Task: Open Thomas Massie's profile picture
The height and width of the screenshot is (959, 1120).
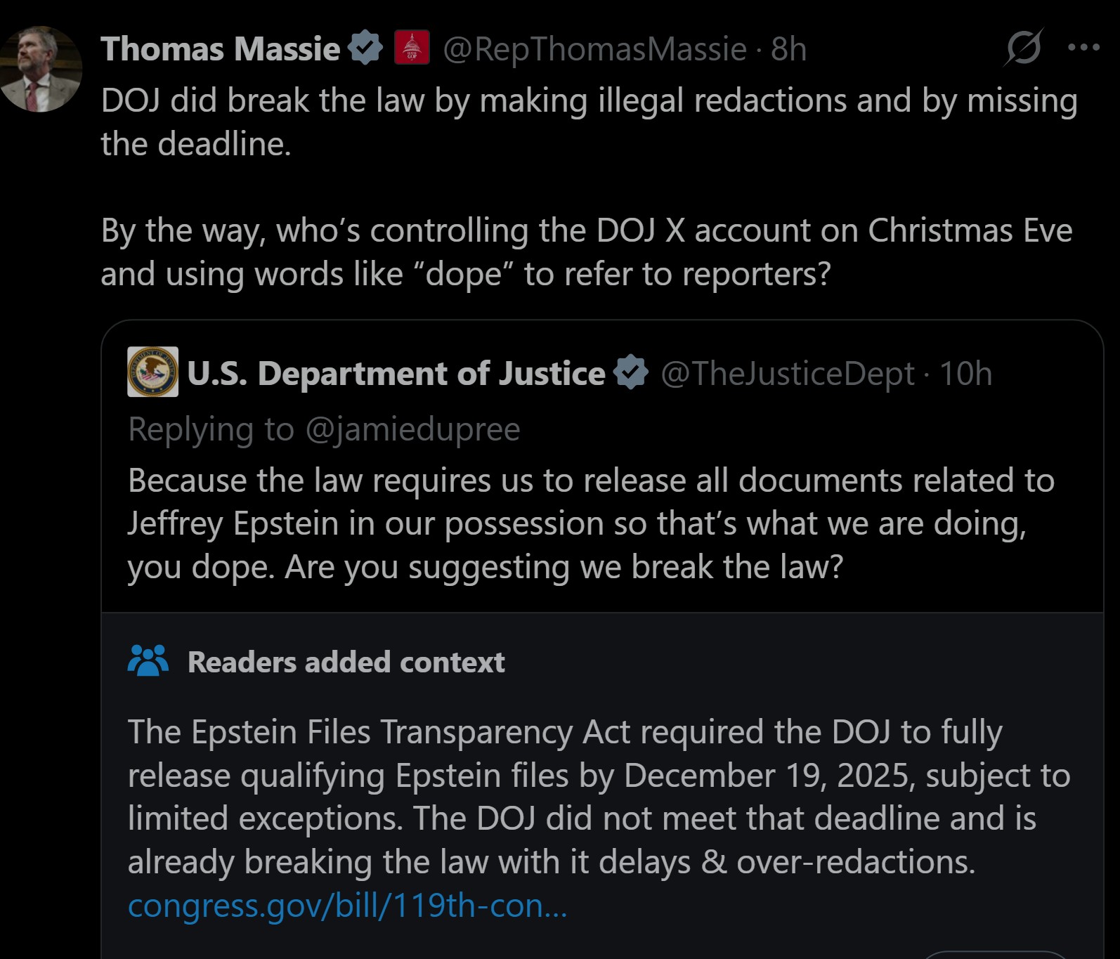Action: (x=41, y=70)
